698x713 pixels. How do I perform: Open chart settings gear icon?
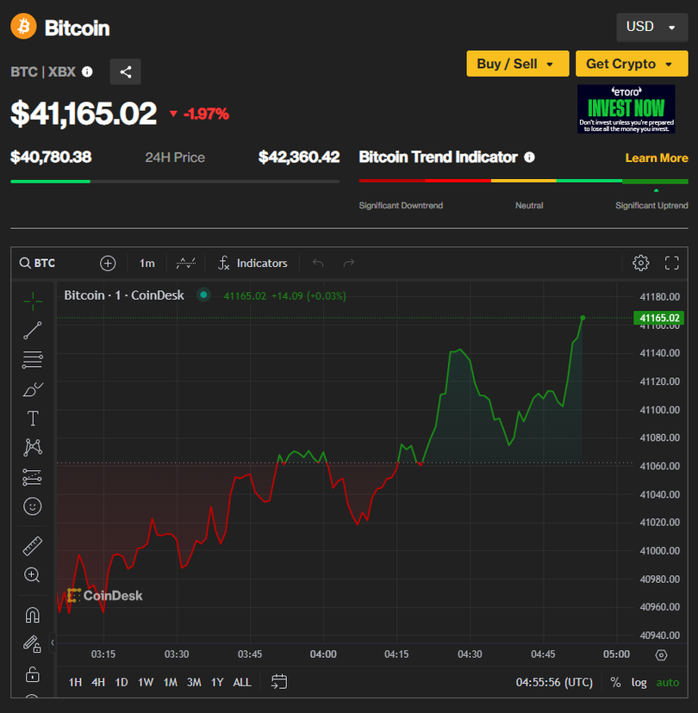pos(640,263)
